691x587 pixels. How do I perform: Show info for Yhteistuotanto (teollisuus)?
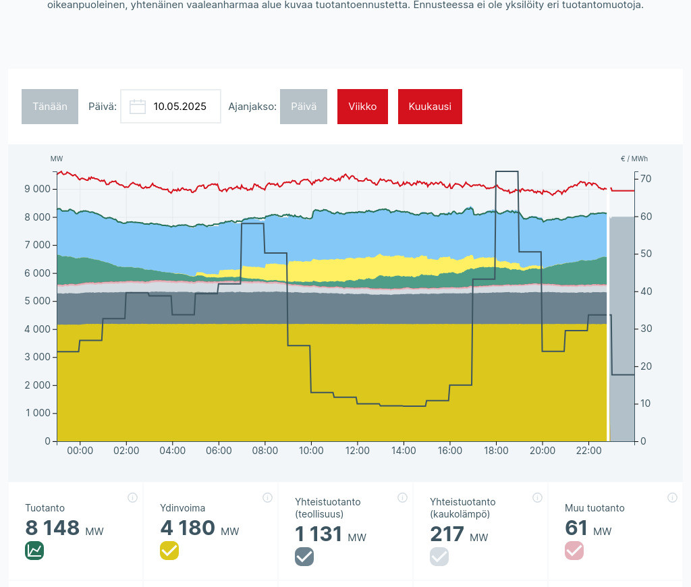pos(402,498)
